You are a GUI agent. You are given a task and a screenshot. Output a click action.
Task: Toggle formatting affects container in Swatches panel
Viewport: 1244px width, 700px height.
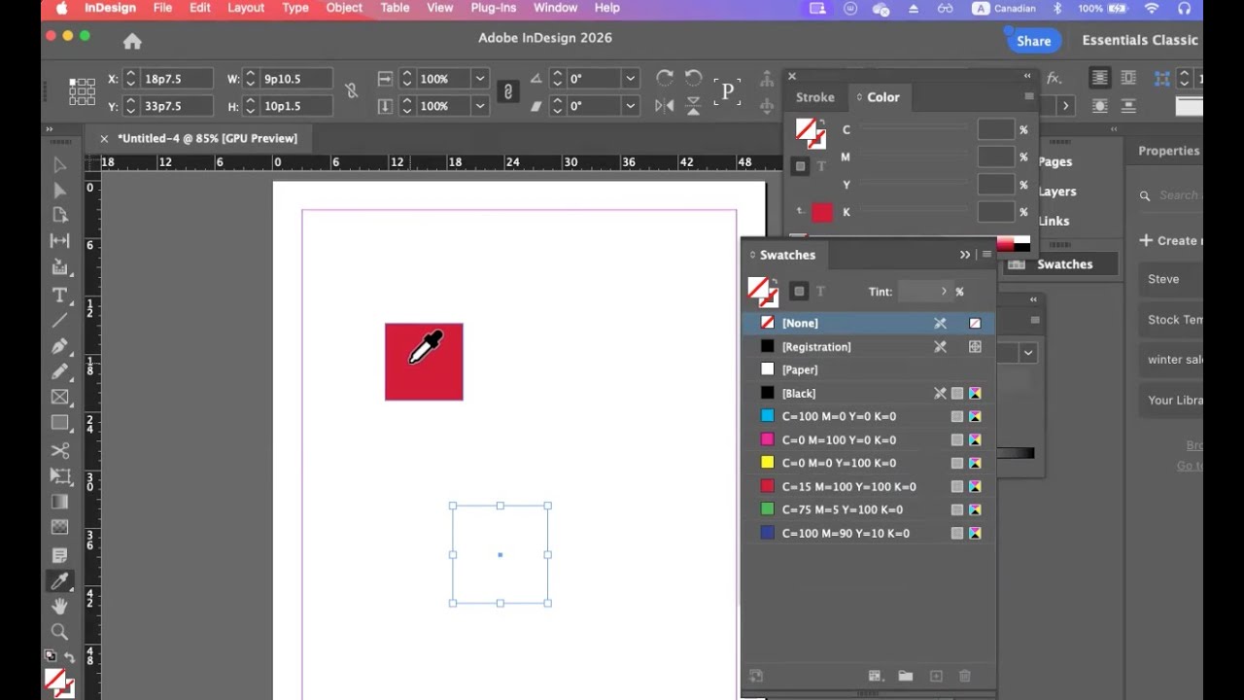tap(799, 292)
